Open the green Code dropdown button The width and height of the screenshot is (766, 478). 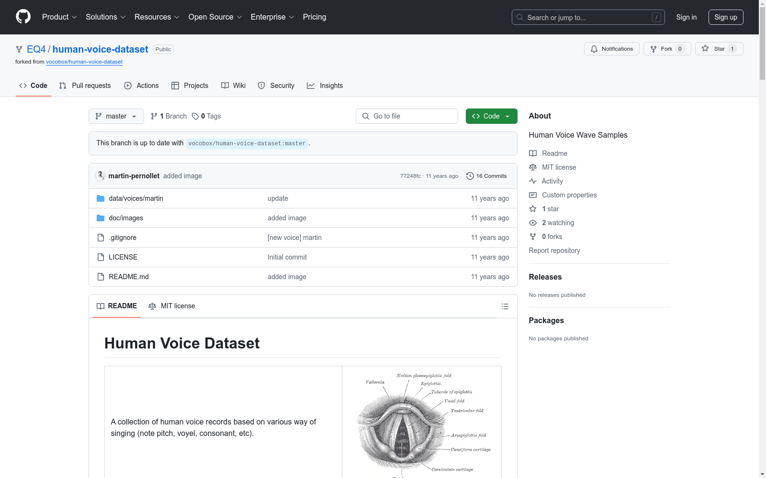pyautogui.click(x=491, y=116)
